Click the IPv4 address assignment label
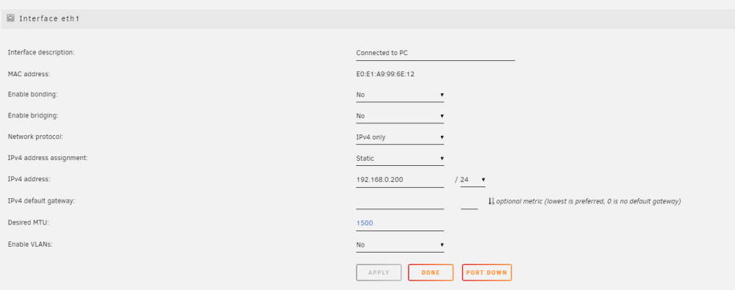 click(x=48, y=158)
